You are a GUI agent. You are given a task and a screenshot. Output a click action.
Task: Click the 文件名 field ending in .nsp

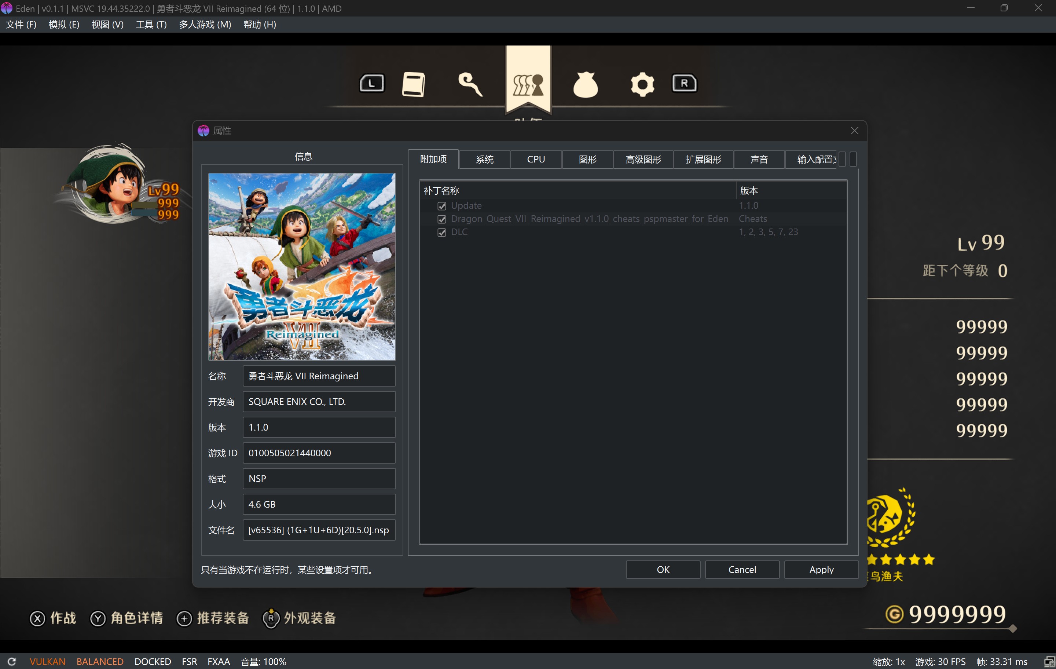click(319, 530)
